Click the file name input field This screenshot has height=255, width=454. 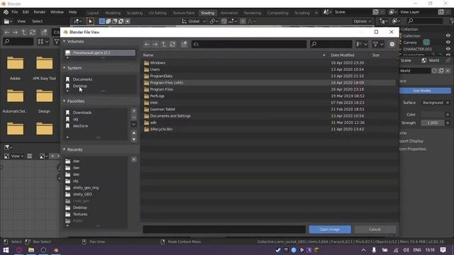[x=224, y=229]
